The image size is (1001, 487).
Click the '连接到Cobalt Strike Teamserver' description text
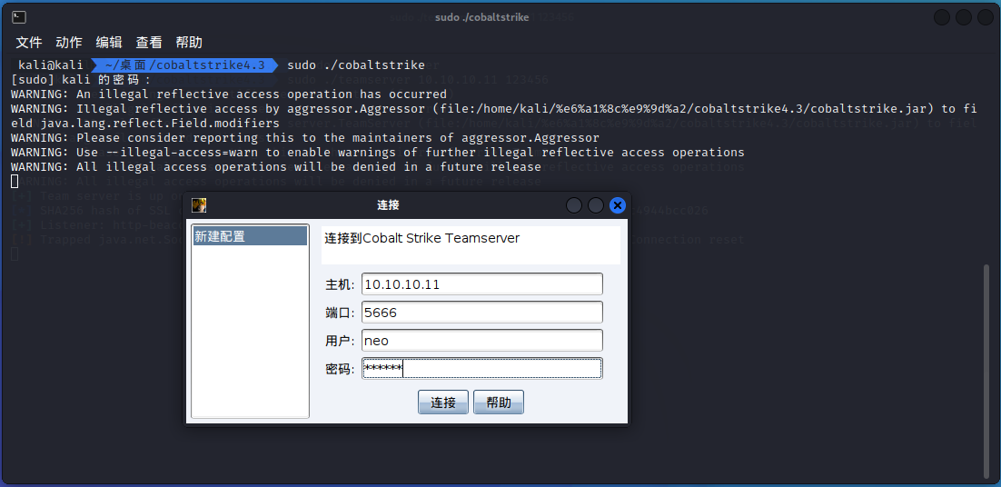[422, 238]
